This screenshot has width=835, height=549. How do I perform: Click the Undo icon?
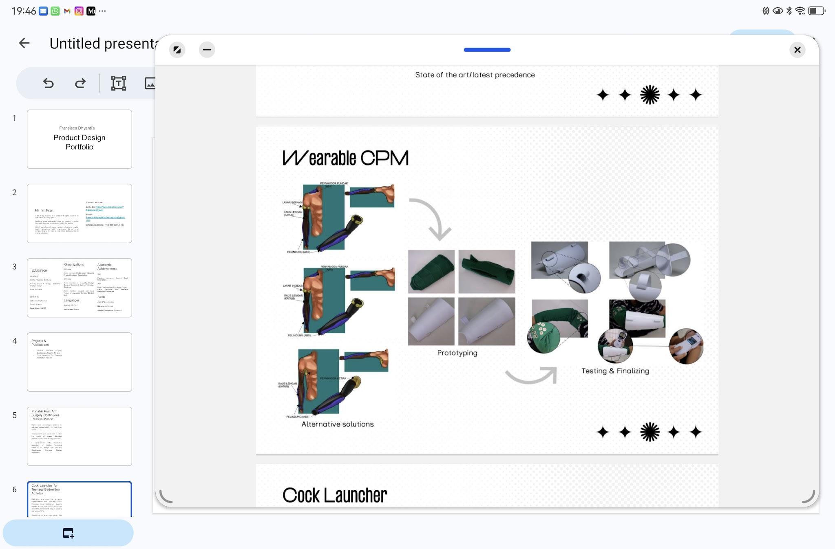click(x=48, y=83)
